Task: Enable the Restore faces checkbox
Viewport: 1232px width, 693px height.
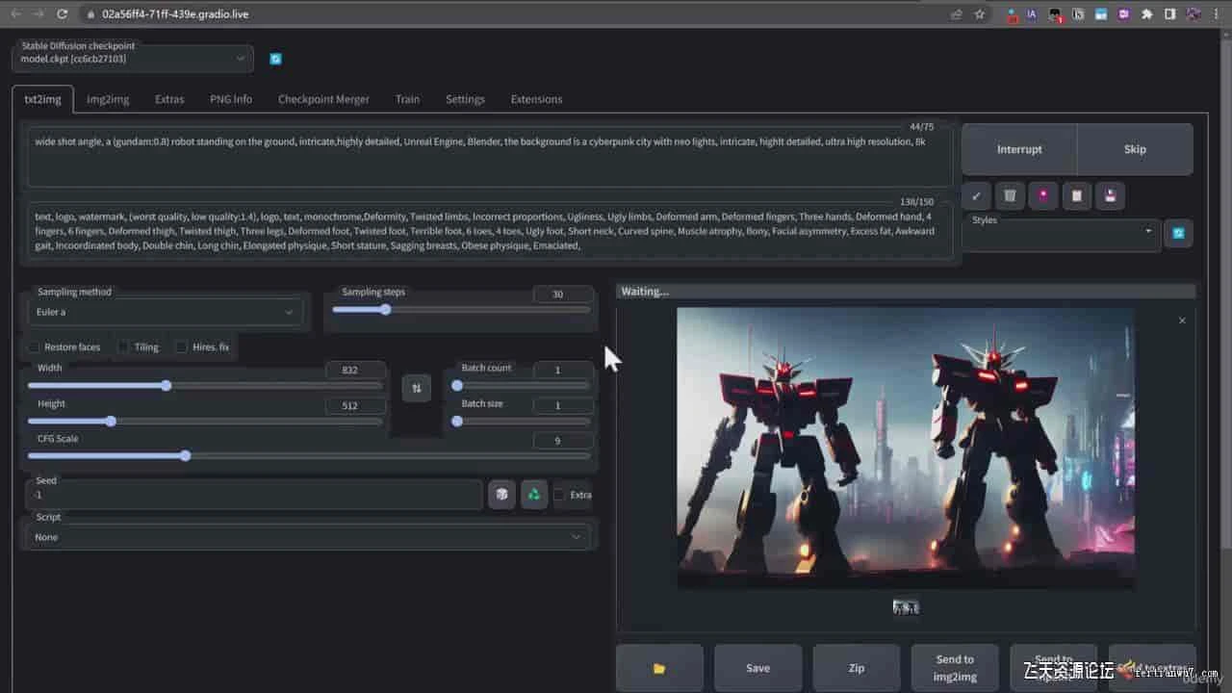Action: pos(35,346)
